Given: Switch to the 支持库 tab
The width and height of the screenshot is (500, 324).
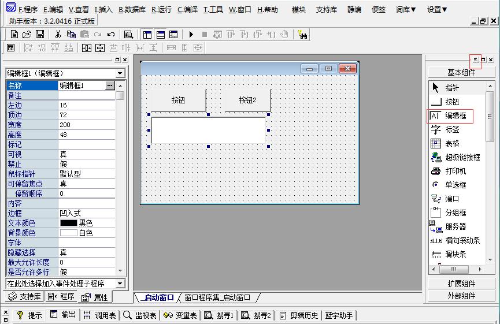Looking at the screenshot, I should [x=24, y=297].
